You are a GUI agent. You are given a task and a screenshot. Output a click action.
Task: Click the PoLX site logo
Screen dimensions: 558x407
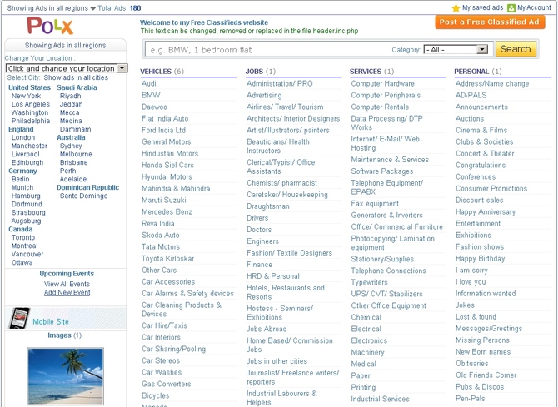pyautogui.click(x=50, y=26)
